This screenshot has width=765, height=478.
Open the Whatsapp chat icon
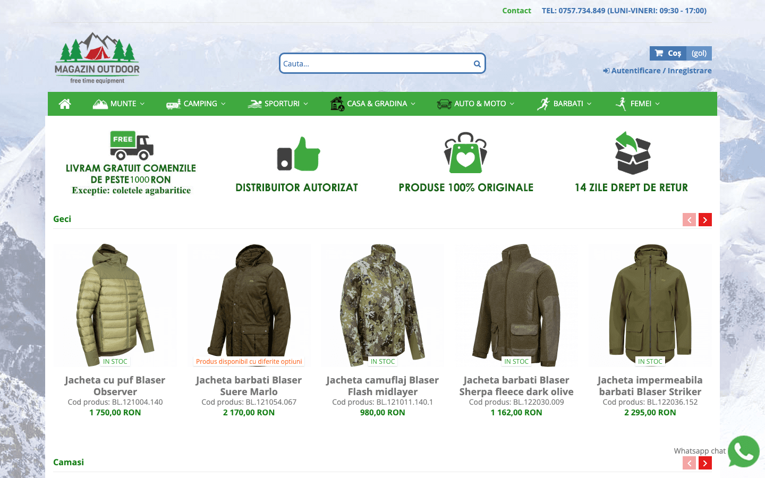tap(744, 451)
